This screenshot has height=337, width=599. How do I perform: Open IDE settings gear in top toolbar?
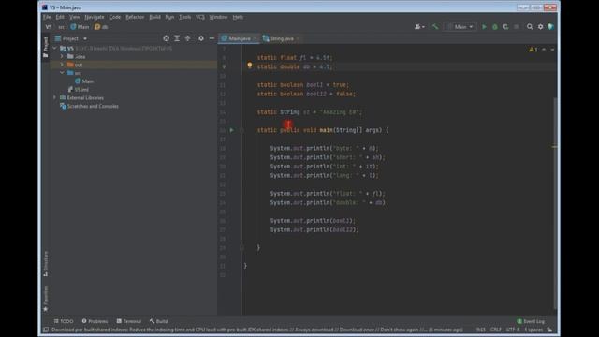point(540,27)
